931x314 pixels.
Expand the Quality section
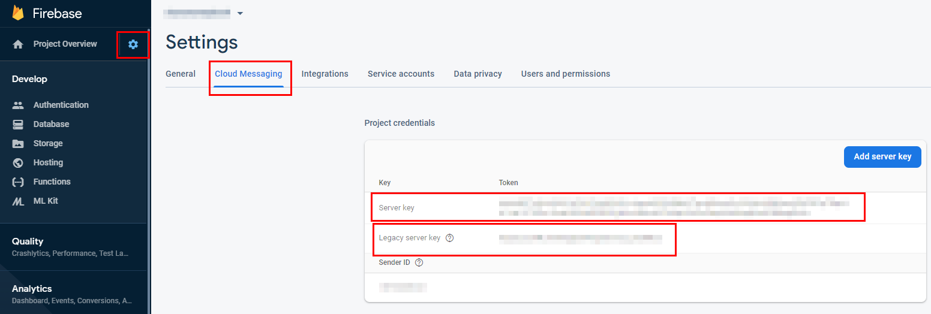coord(28,241)
